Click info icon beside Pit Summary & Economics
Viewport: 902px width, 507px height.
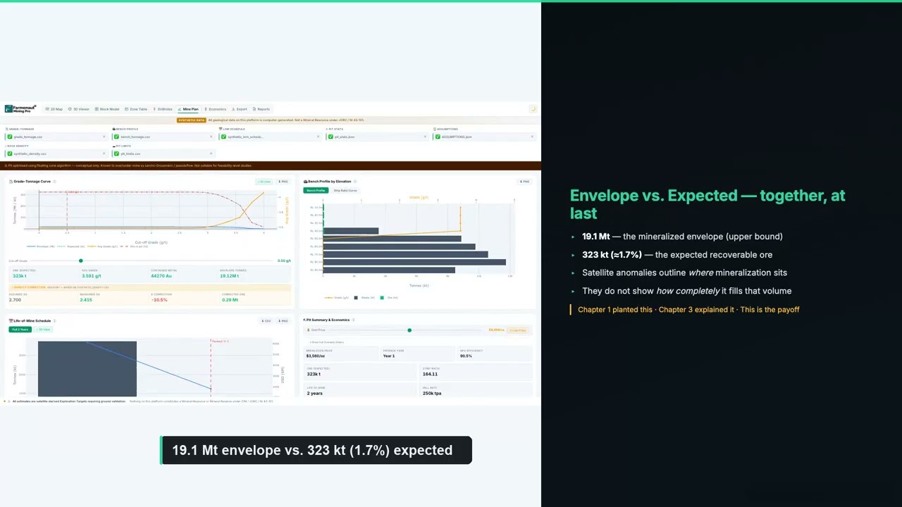point(353,320)
